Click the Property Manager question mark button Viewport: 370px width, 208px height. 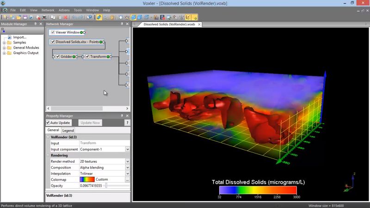click(x=127, y=123)
